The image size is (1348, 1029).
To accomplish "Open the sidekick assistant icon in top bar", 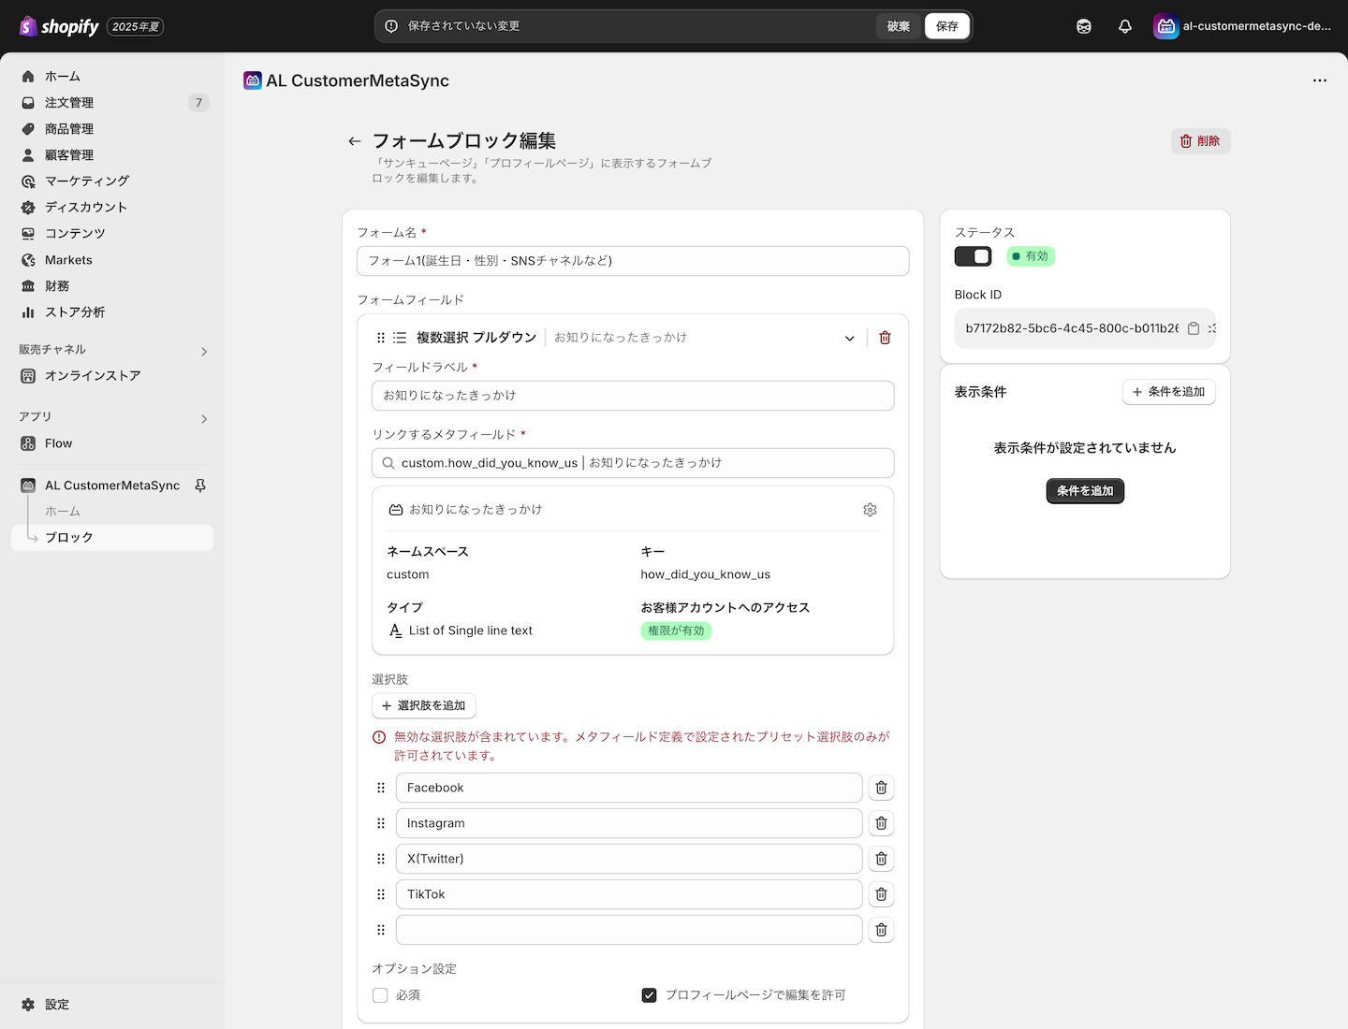I will tap(1084, 26).
